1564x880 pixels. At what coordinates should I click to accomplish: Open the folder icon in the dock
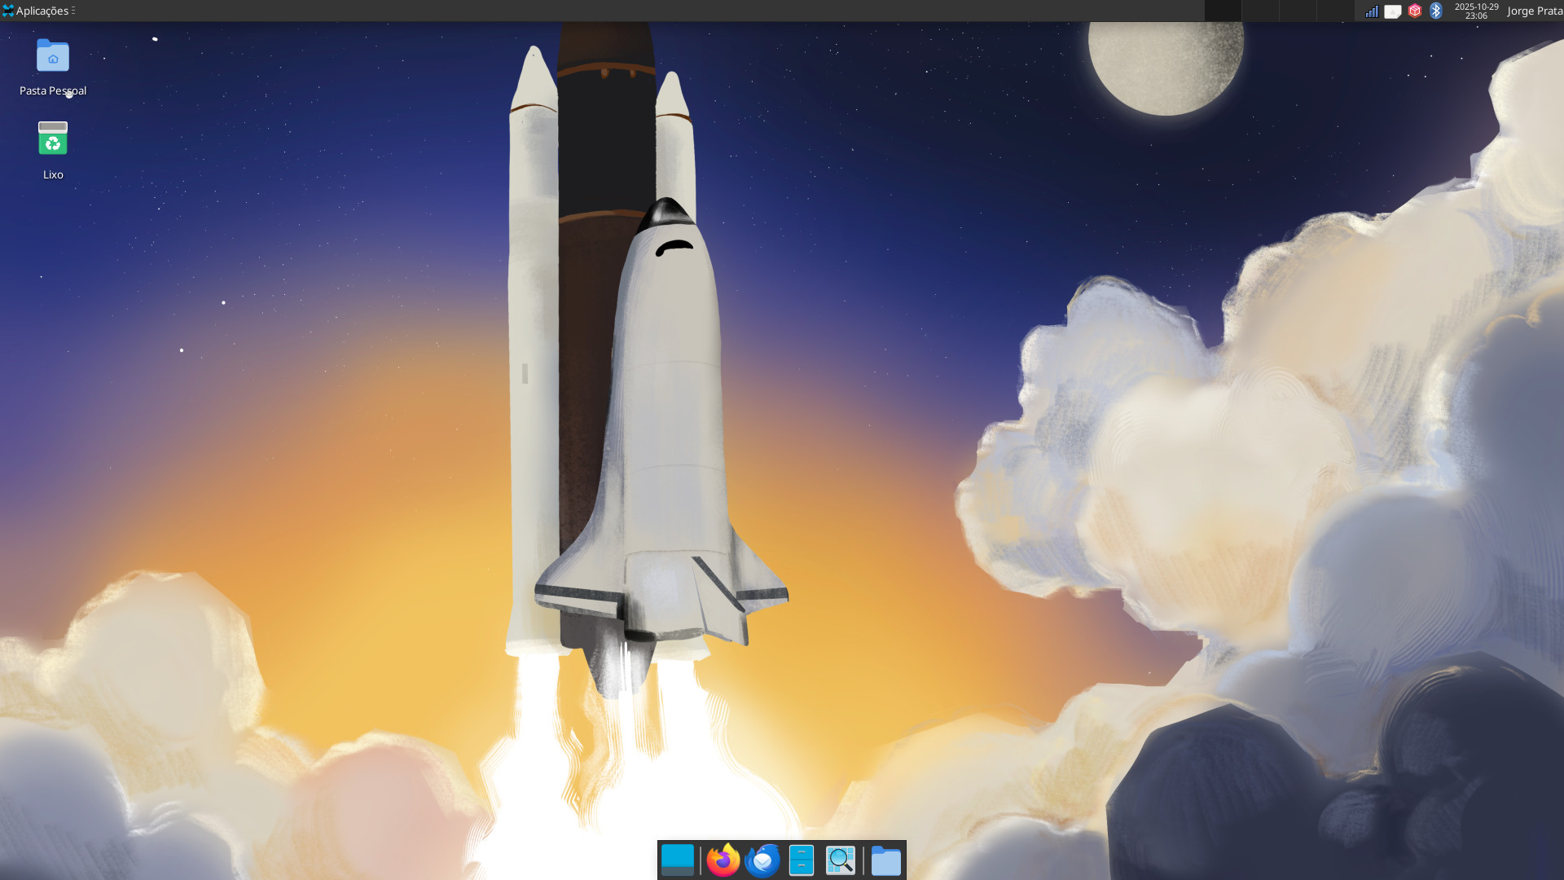(x=885, y=860)
